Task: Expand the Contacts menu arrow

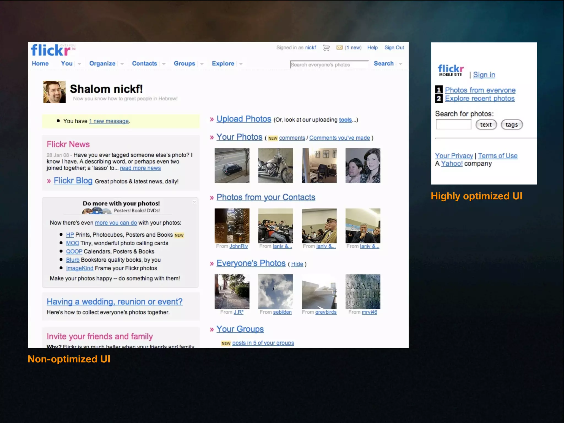Action: tap(164, 64)
